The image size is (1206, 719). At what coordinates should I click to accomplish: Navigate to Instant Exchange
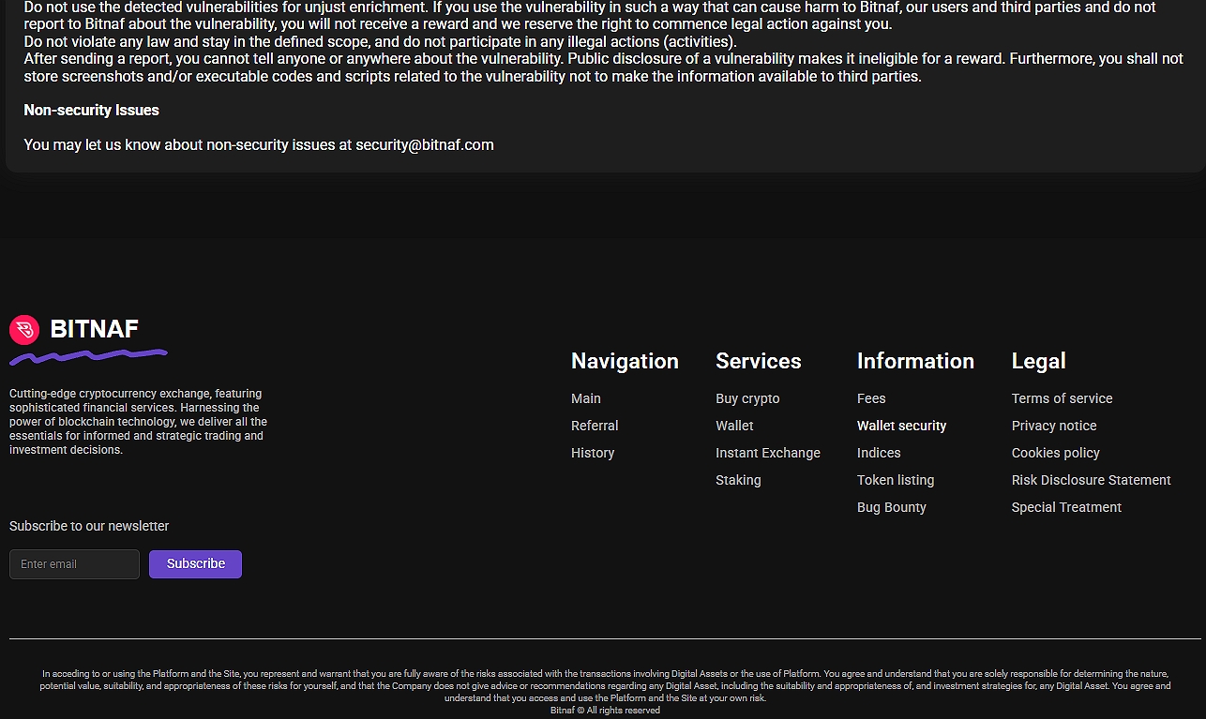[767, 453]
